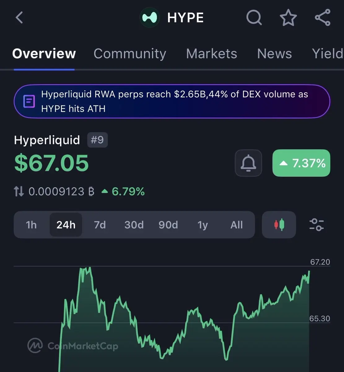Go back using the back arrow

pos(19,17)
